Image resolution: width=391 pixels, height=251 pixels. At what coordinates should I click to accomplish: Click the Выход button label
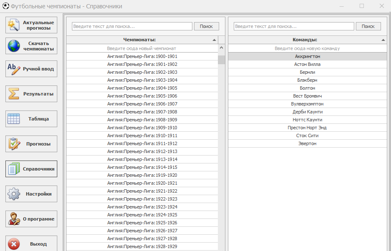click(x=38, y=244)
